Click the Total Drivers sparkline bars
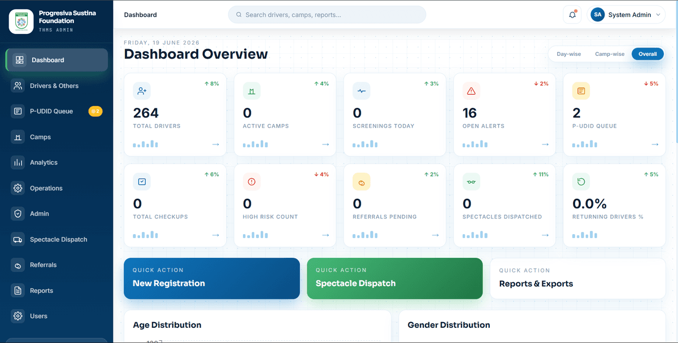The height and width of the screenshot is (343, 678). point(145,144)
